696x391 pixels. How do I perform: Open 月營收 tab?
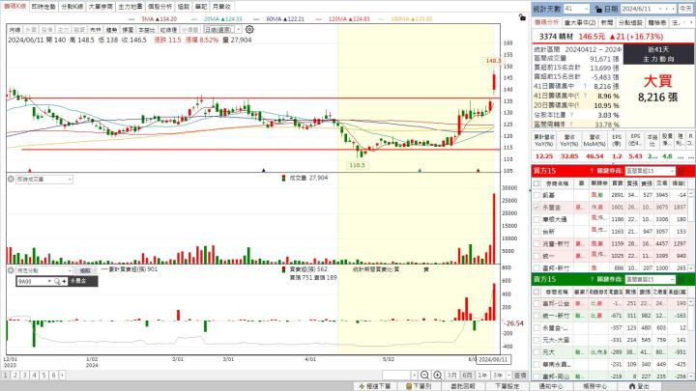tap(221, 7)
